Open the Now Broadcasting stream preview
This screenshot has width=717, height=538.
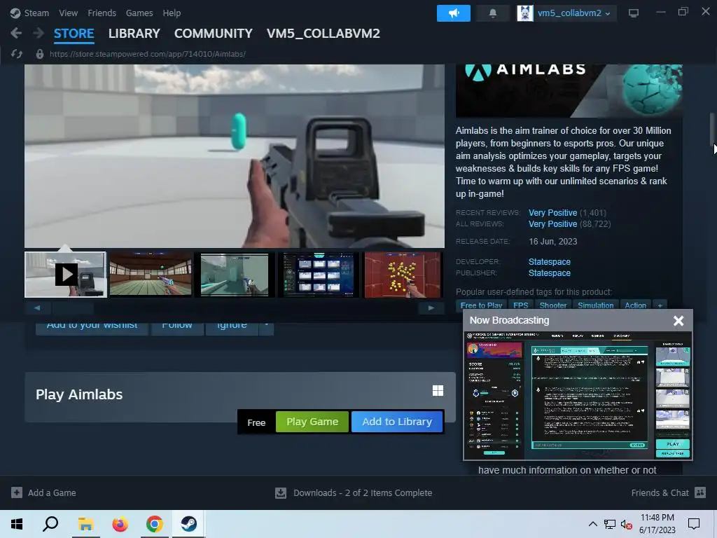coord(578,396)
